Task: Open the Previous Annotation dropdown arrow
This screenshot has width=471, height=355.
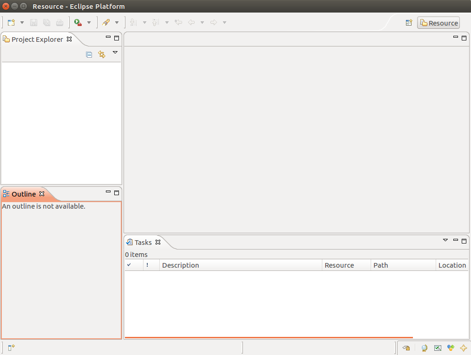Action: (167, 23)
